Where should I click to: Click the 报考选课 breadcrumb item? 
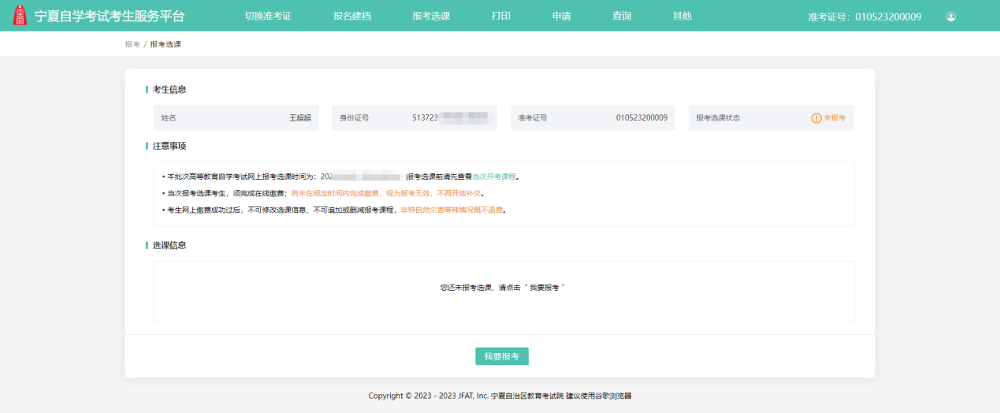tap(165, 44)
